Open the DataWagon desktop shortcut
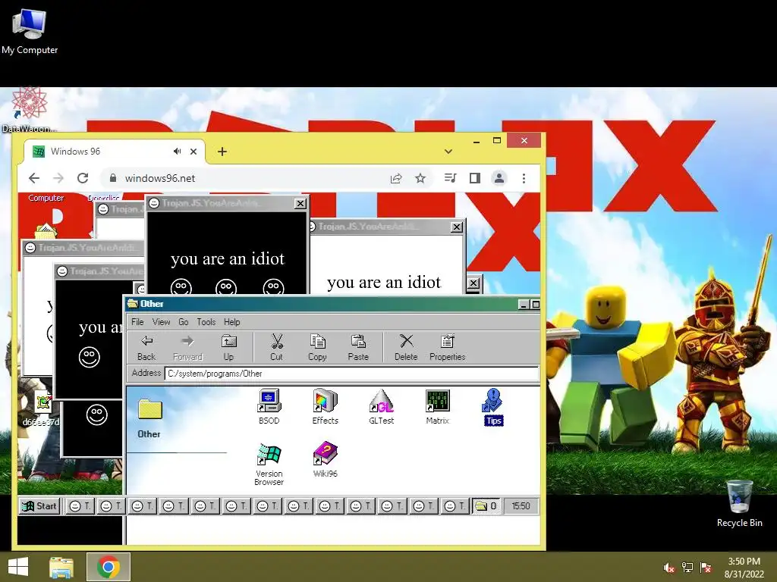Image resolution: width=777 pixels, height=582 pixels. click(x=30, y=110)
